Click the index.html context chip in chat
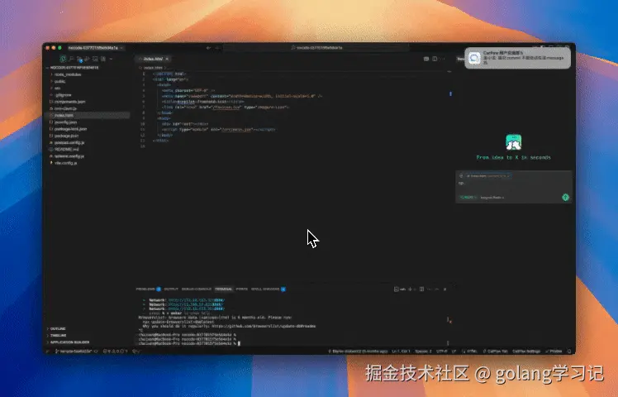Image resolution: width=618 pixels, height=397 pixels. pyautogui.click(x=488, y=175)
